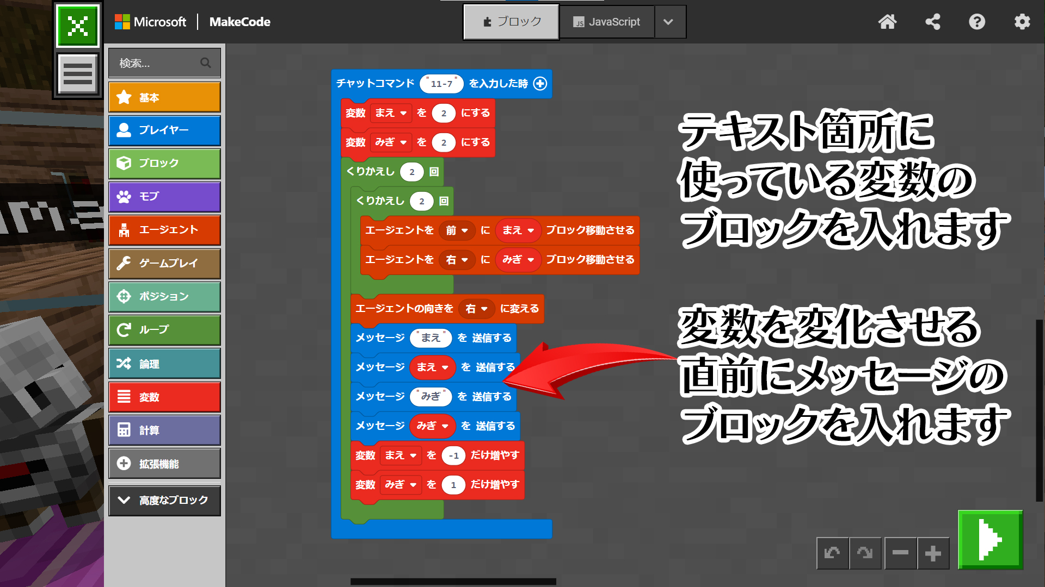The height and width of the screenshot is (587, 1045).
Task: Switch to the JavaScript editor tab
Action: [606, 22]
